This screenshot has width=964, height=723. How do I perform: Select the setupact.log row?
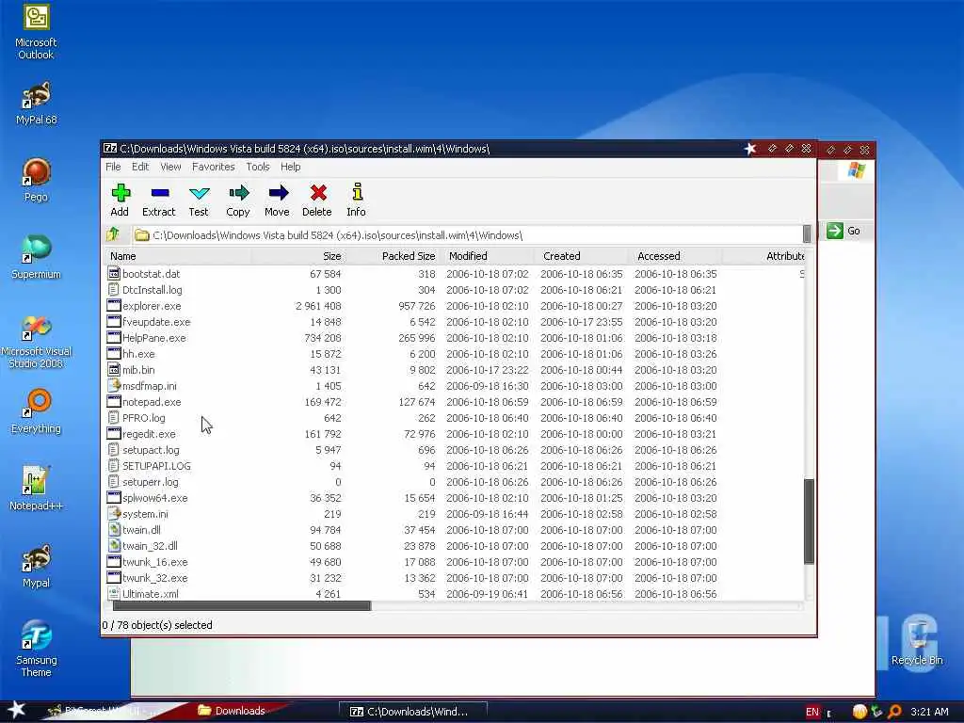[x=455, y=449]
